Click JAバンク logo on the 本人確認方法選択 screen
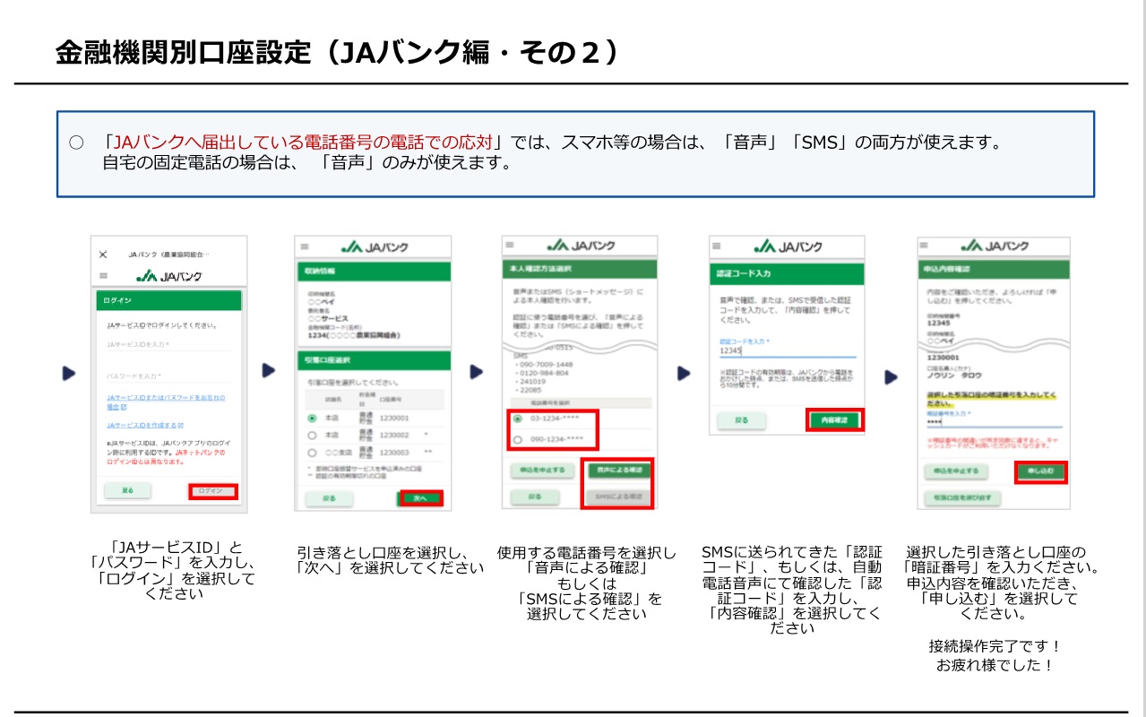This screenshot has width=1146, height=717. click(x=582, y=245)
